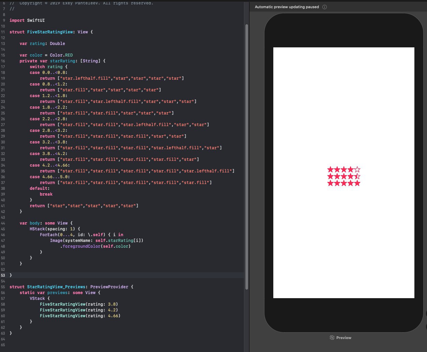427x352 pixels.
Task: Click 'FiveStarRatingView(rating: 3.8)' line
Action: [79, 304]
